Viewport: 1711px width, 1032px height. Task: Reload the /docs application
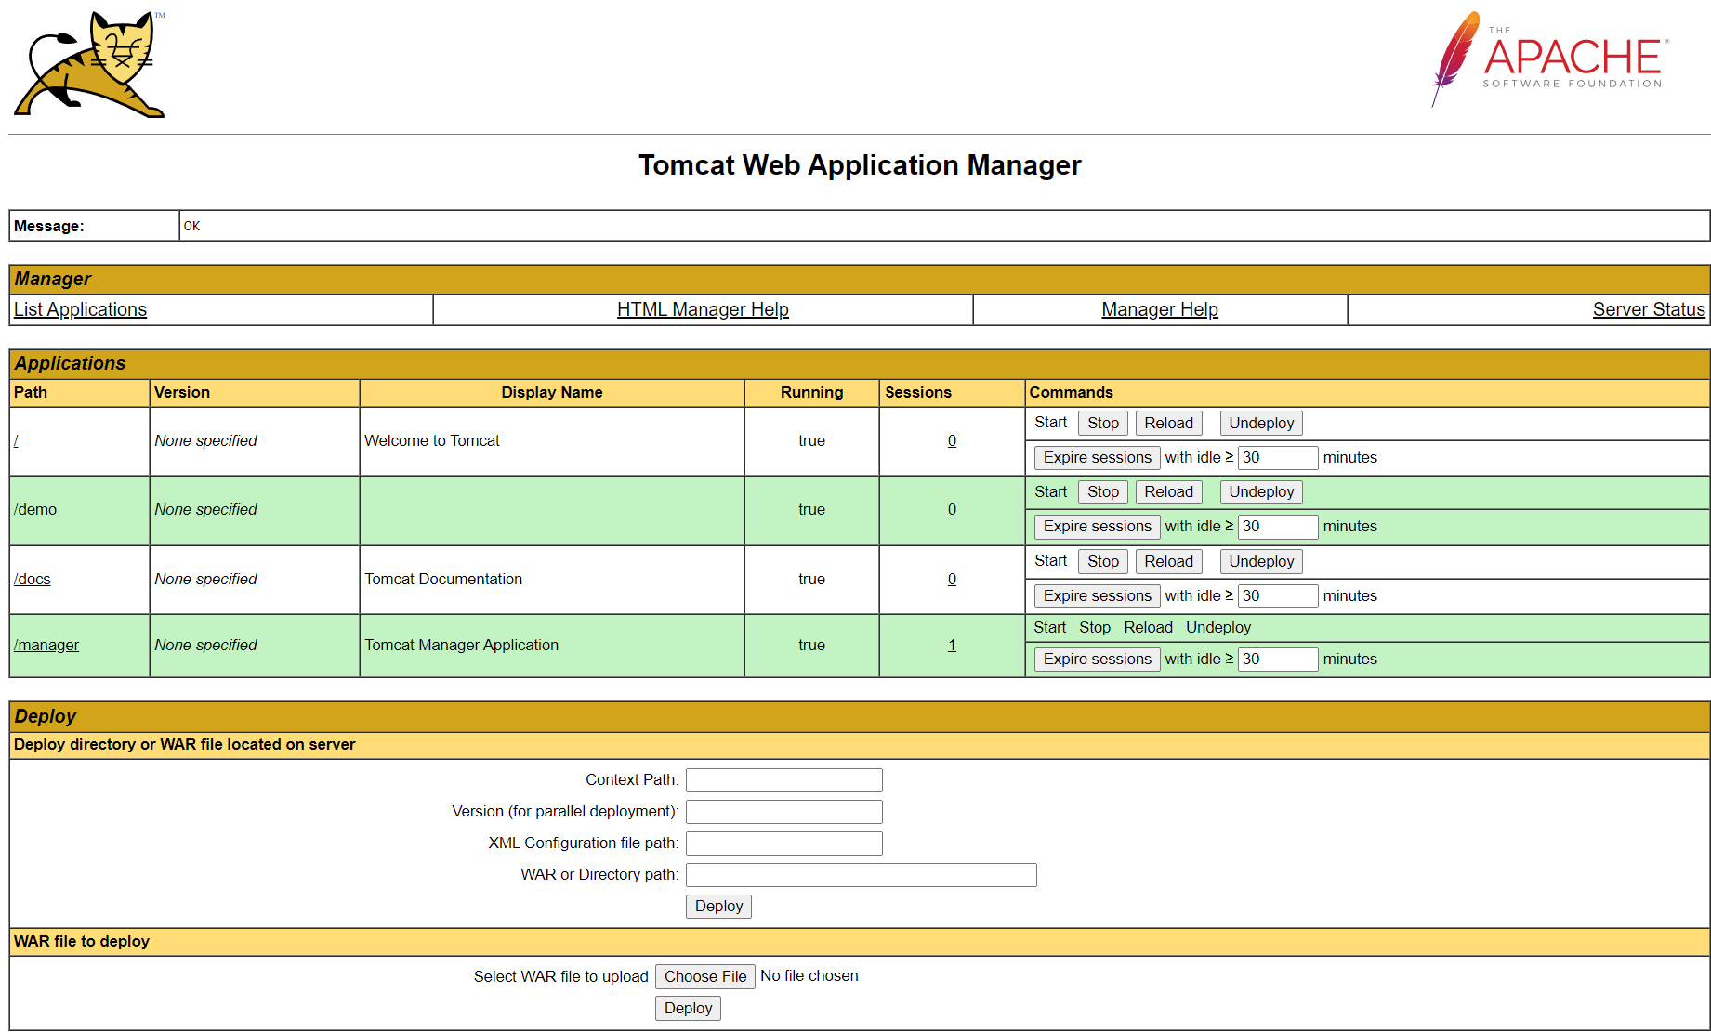click(x=1168, y=561)
